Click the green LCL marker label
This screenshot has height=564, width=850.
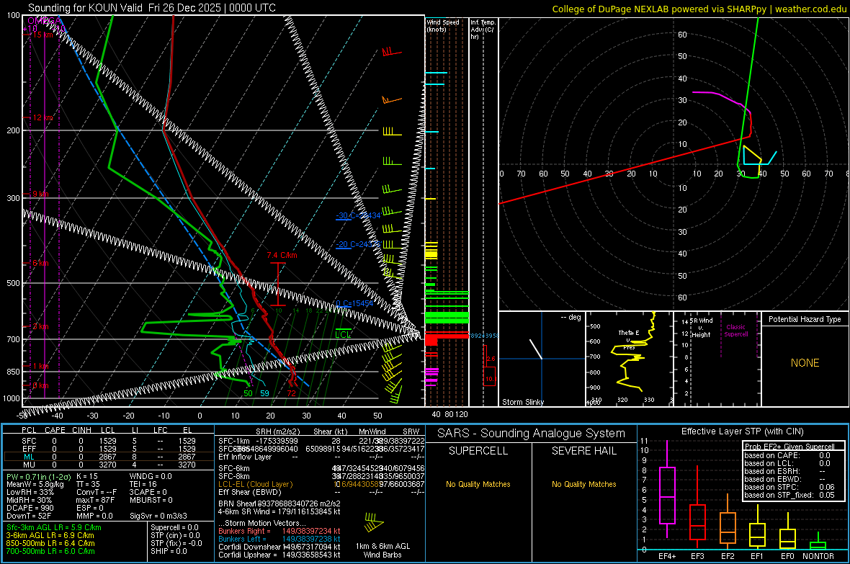pos(343,335)
